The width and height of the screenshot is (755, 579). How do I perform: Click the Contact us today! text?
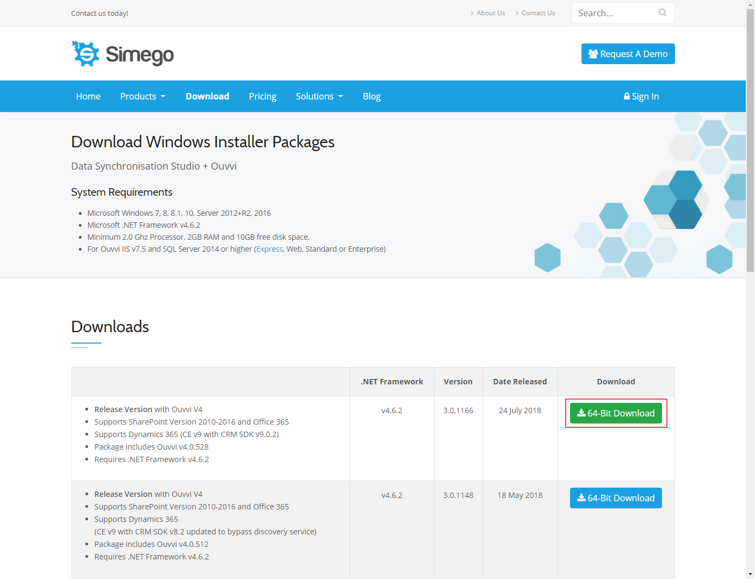click(100, 13)
